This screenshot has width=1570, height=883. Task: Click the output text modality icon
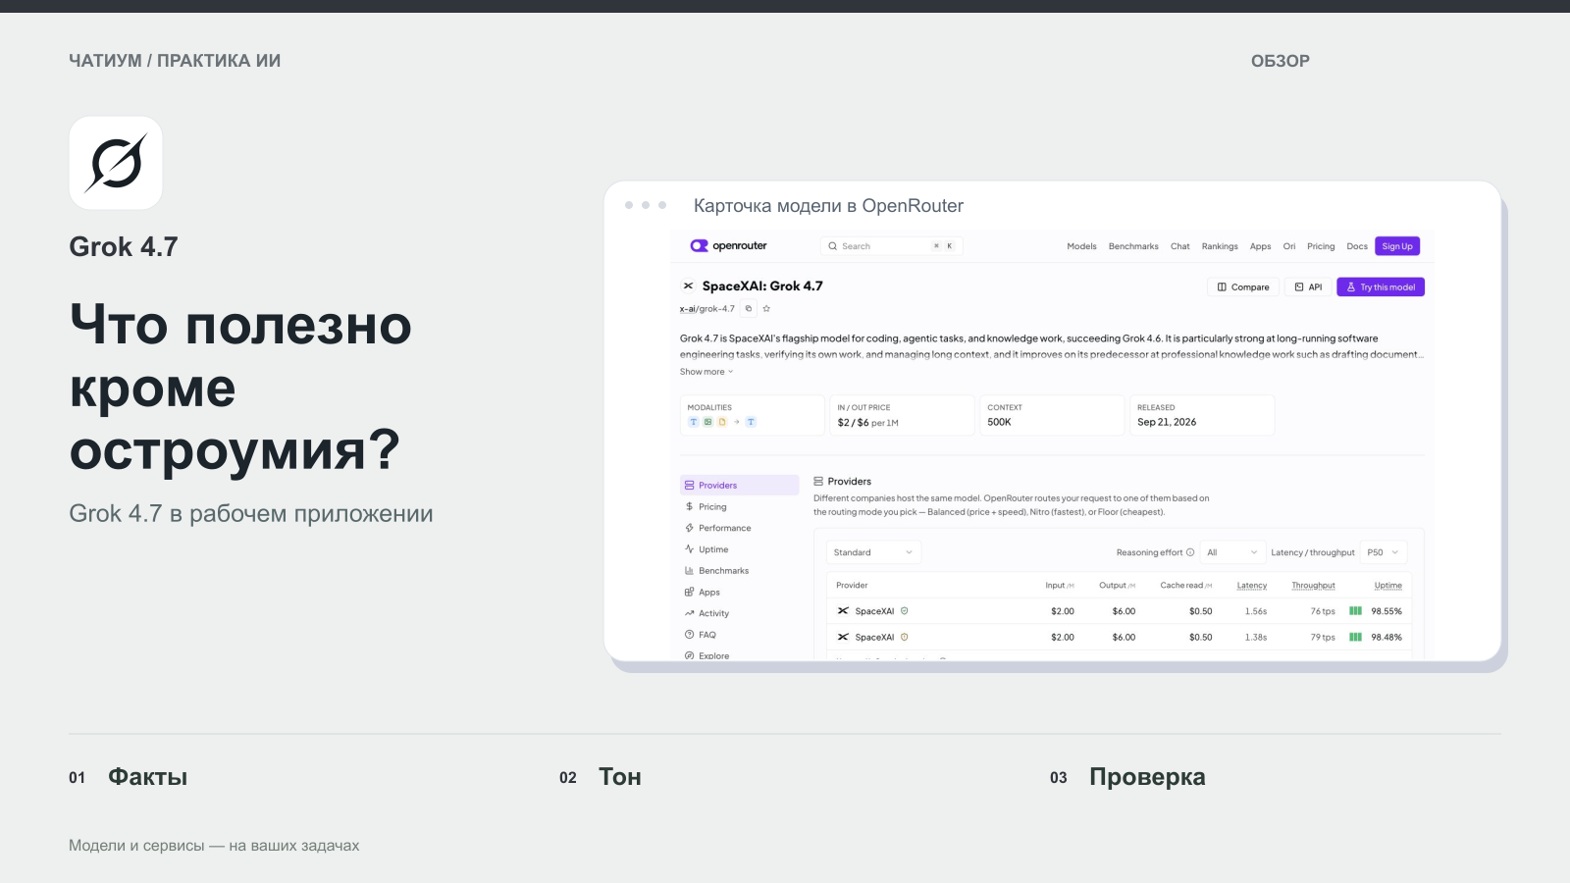(x=751, y=422)
